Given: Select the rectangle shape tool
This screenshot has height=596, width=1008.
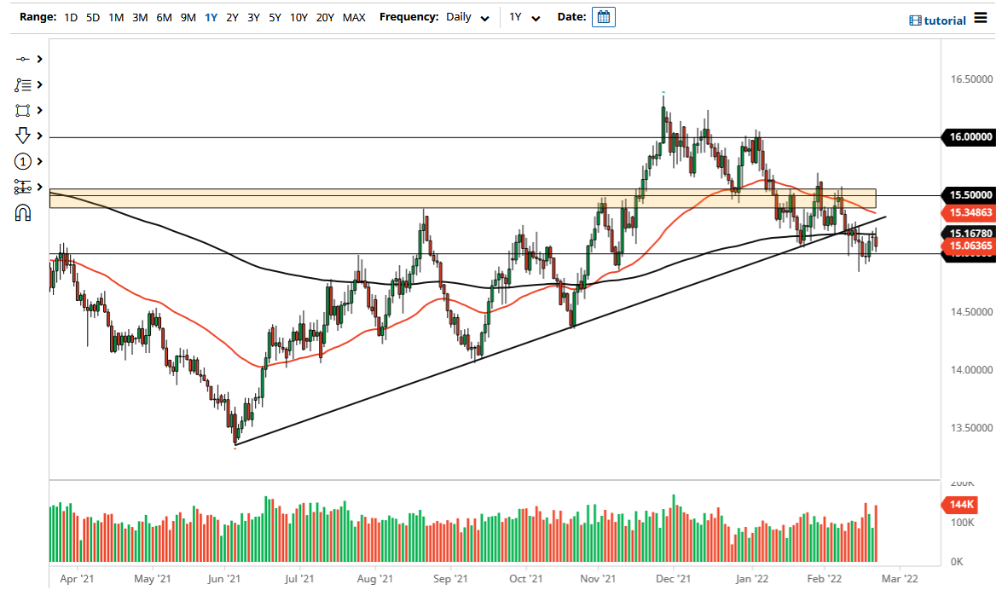Looking at the screenshot, I should click(24, 110).
